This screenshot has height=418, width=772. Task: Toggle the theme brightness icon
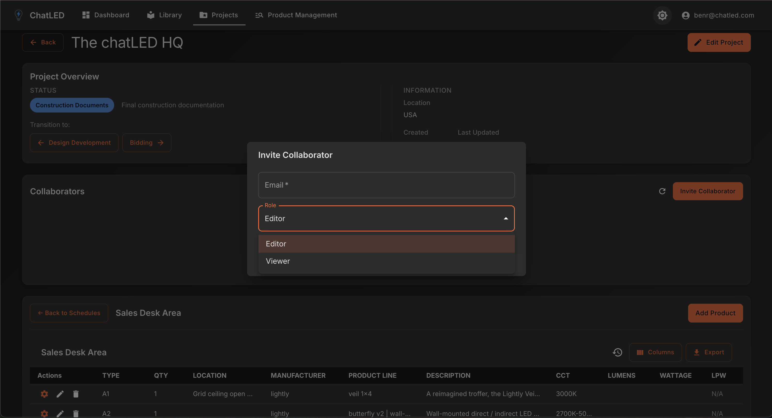click(x=662, y=15)
